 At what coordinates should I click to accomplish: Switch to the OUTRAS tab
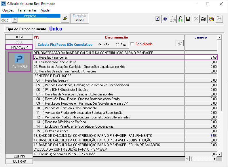[19, 162]
